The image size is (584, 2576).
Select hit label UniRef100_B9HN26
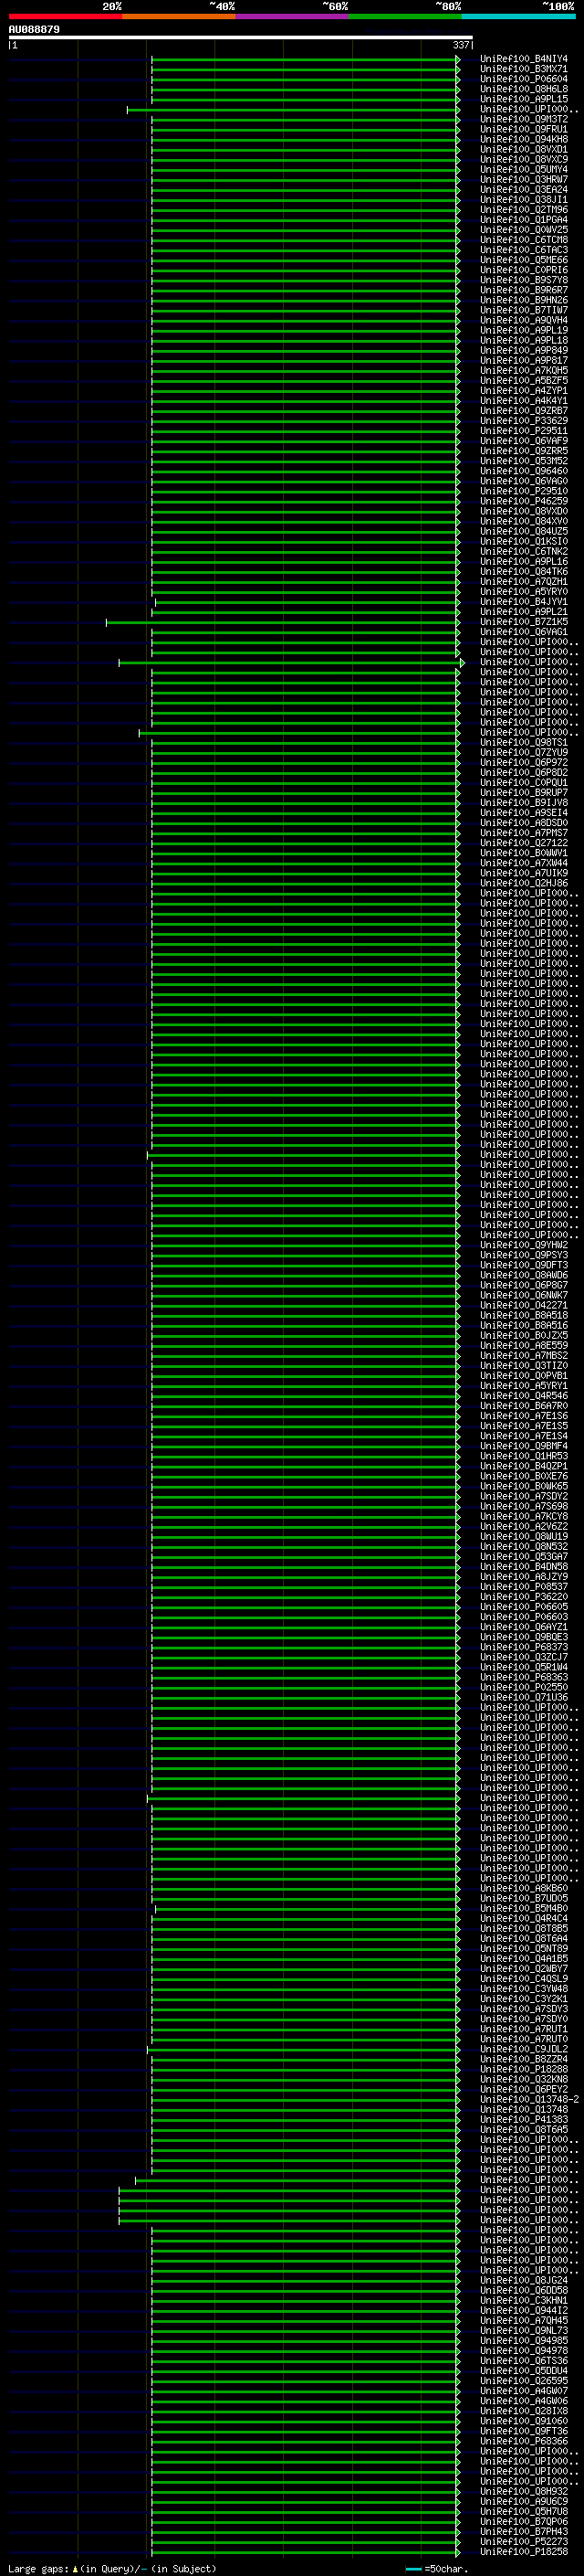tap(524, 300)
